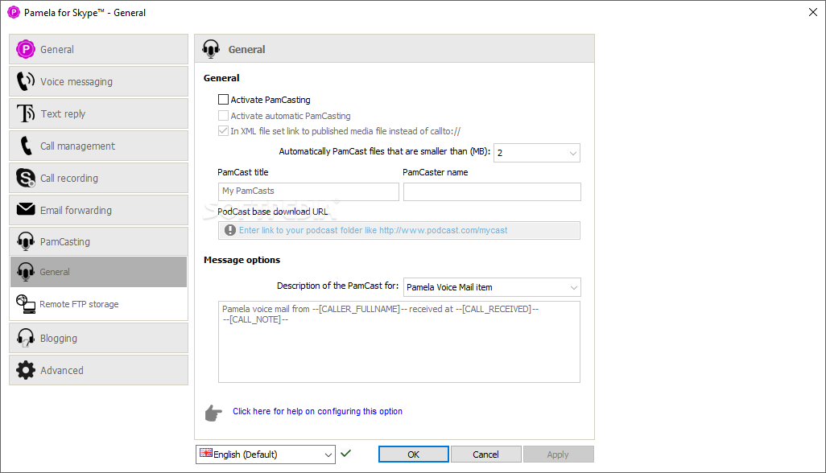
Task: Click the pink Pamela General sidebar icon
Action: (x=25, y=49)
